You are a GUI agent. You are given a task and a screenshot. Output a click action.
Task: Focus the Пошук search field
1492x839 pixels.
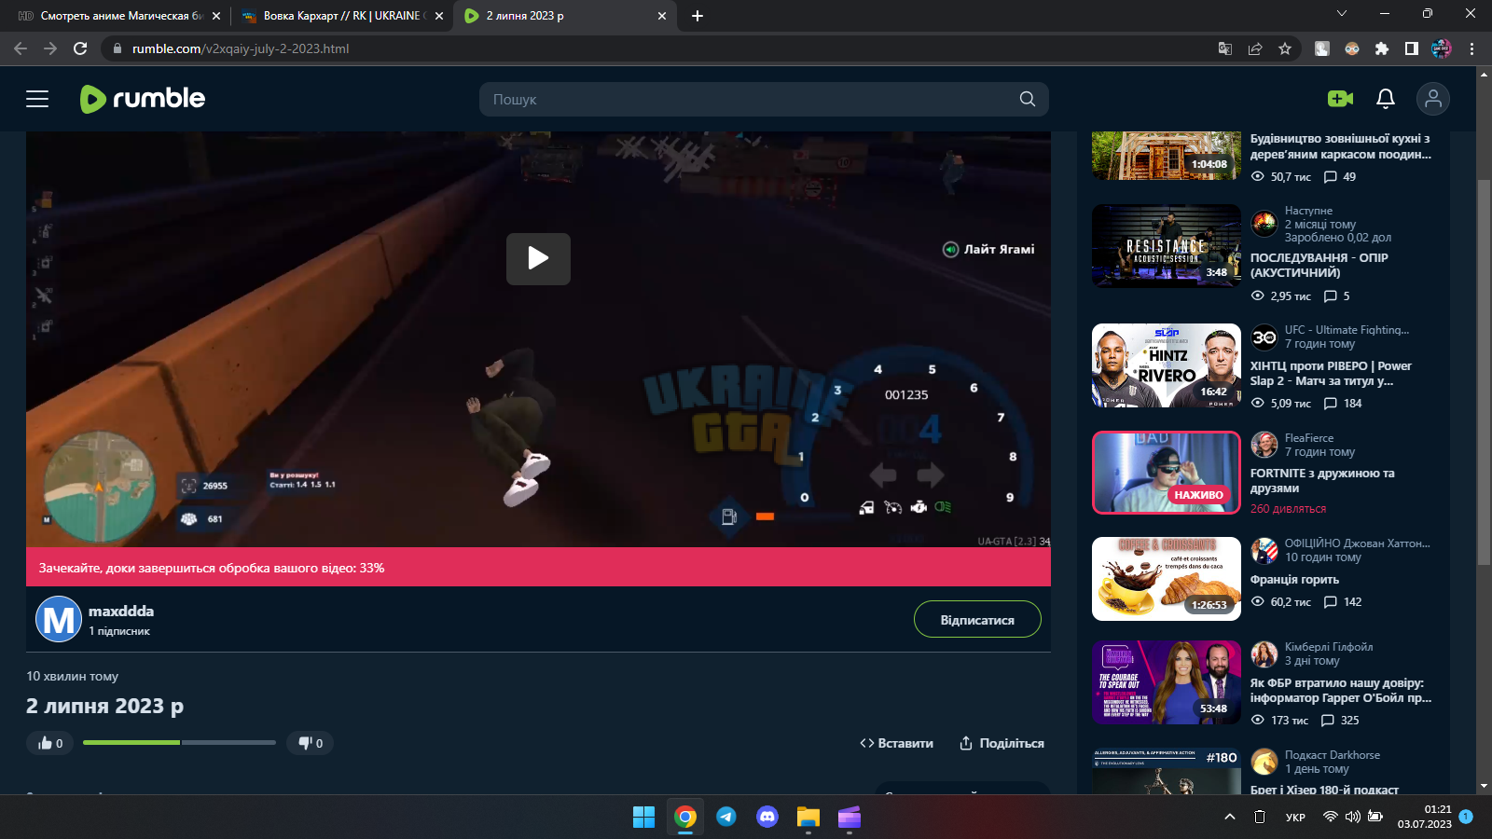click(x=764, y=99)
